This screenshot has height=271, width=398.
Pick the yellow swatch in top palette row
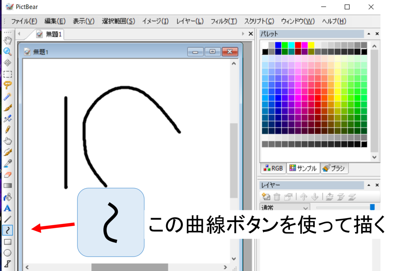coord(311,45)
